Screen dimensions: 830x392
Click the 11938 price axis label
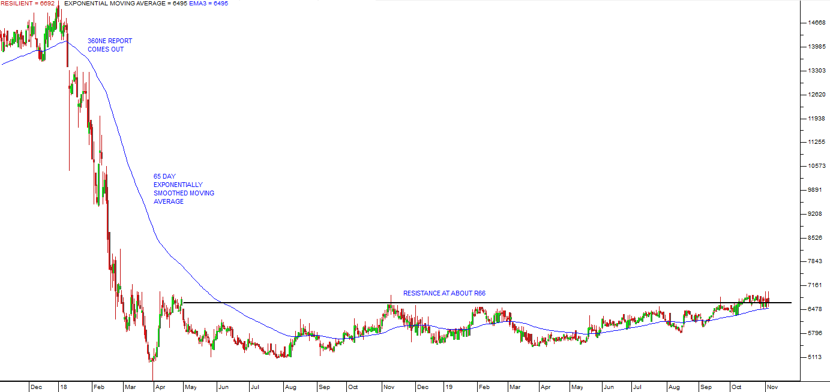(817, 119)
